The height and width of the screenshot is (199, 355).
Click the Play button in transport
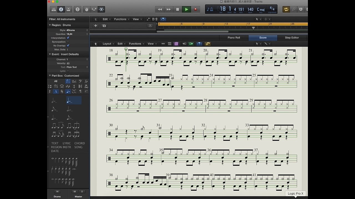point(186,9)
